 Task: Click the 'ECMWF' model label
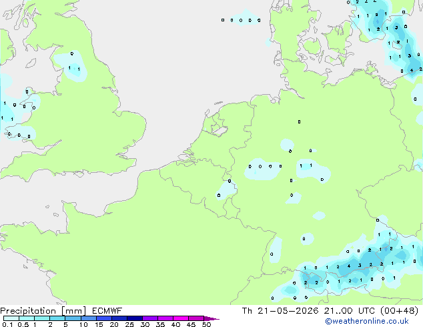pos(107,311)
